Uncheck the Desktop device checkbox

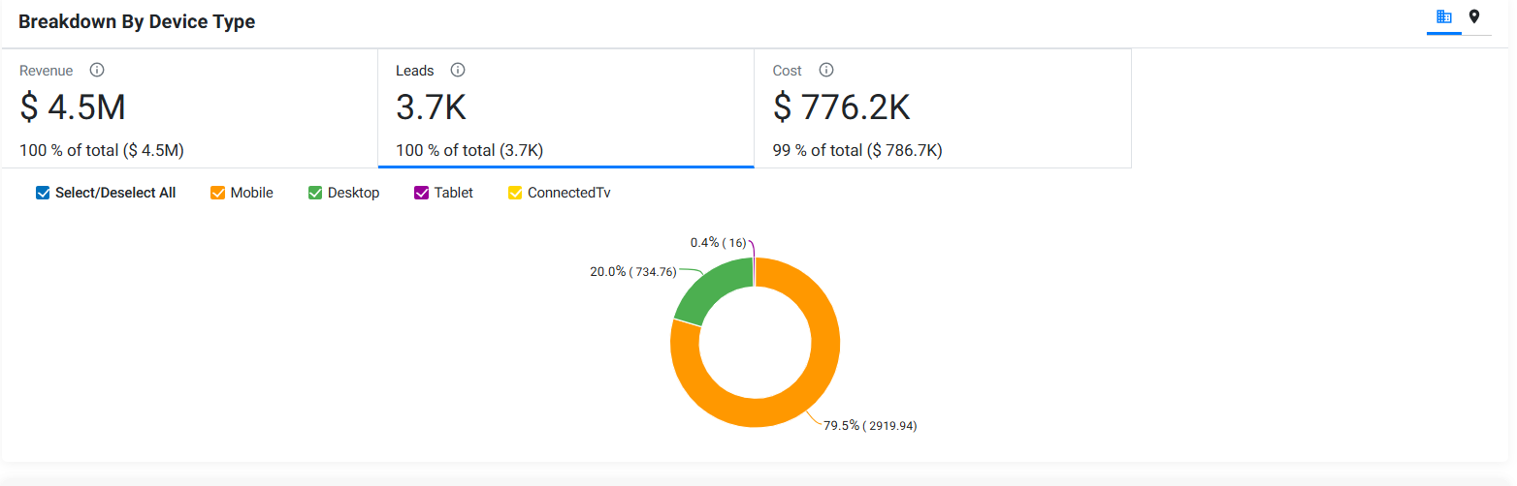(x=315, y=193)
